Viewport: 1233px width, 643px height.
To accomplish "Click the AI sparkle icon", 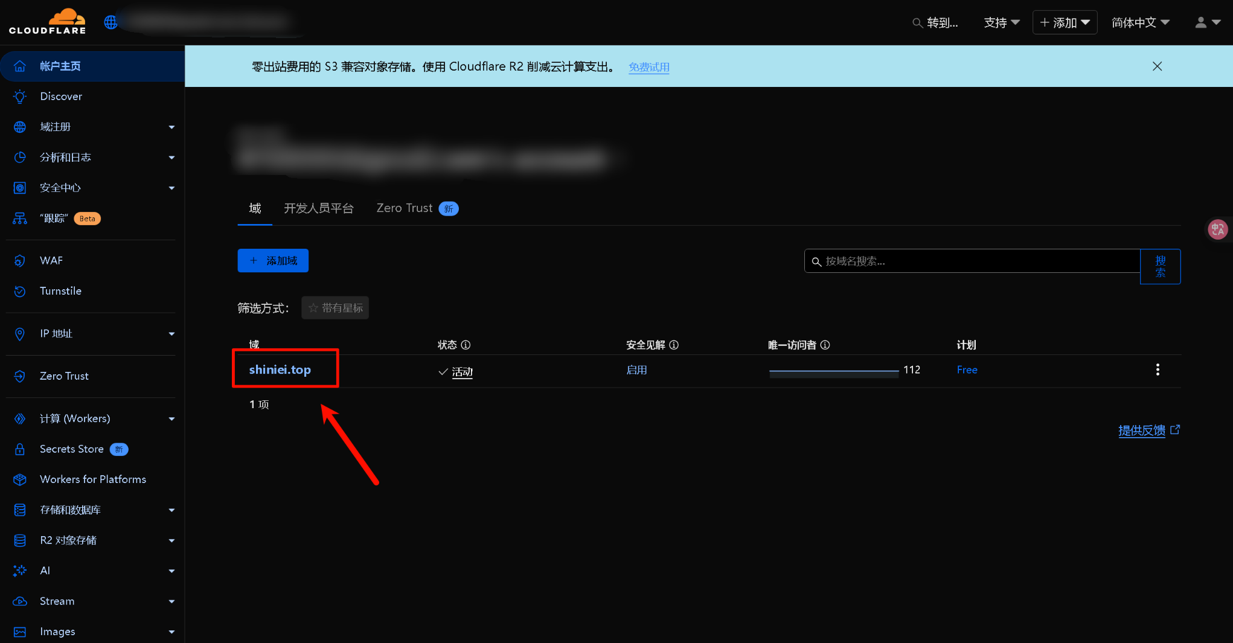I will [20, 571].
